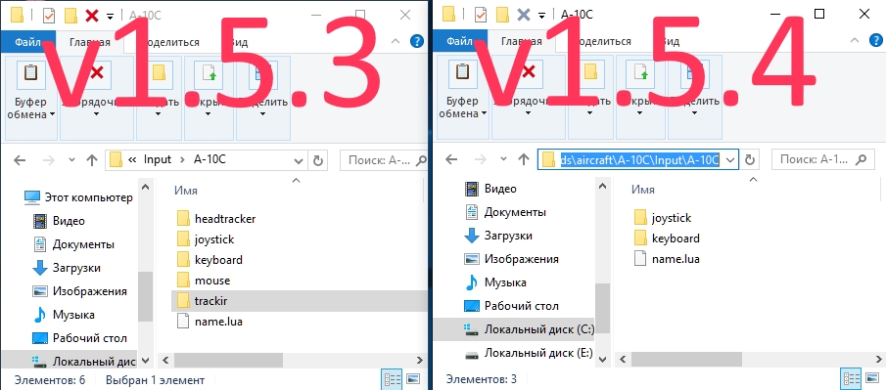Screen dimensions: 886x390
Task: Select name.lua file in right v1.5.4 window
Action: point(666,259)
